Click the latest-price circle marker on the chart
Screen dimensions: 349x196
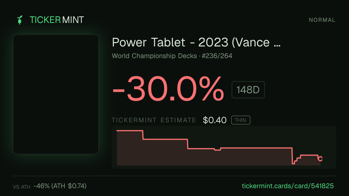320,159
